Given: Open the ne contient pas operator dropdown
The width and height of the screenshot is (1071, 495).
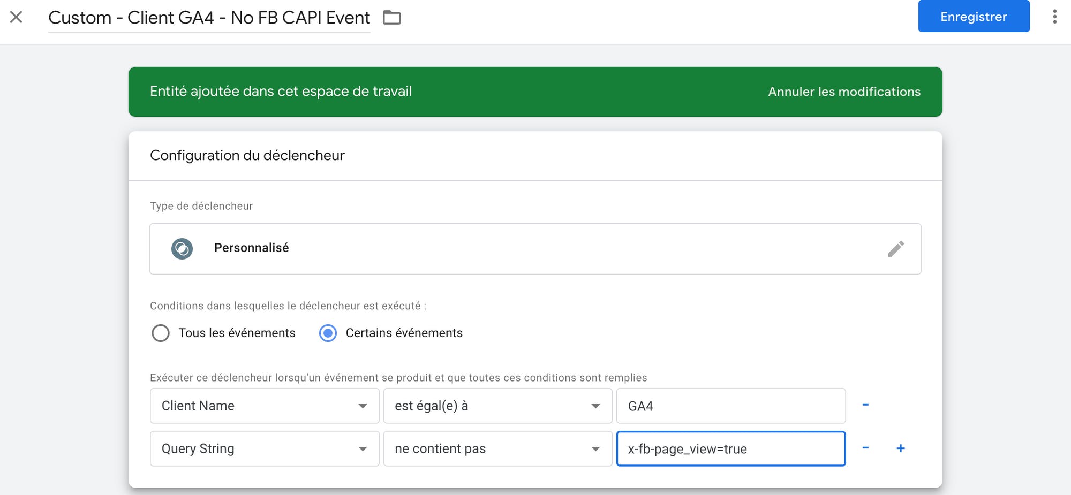Looking at the screenshot, I should click(x=497, y=448).
